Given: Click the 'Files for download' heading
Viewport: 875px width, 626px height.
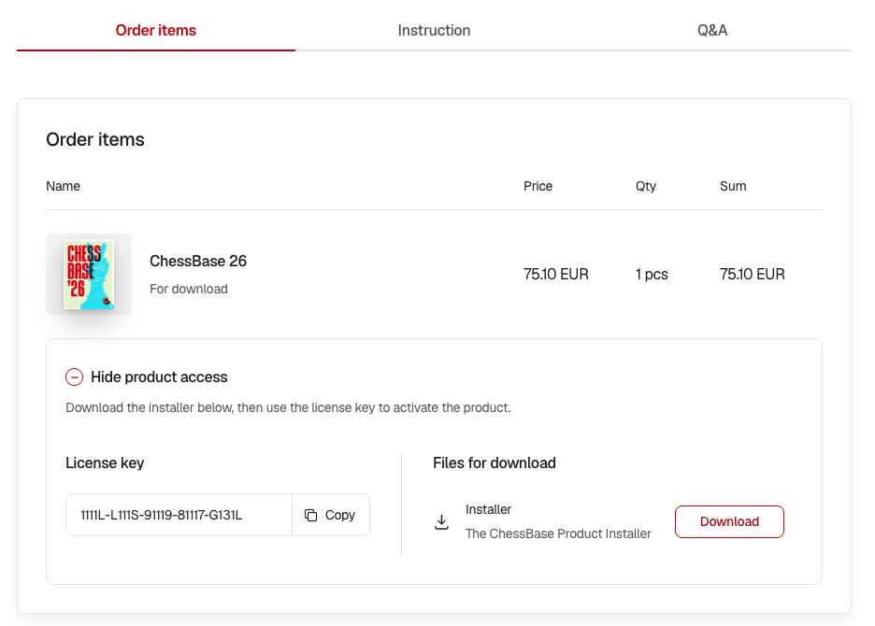Looking at the screenshot, I should pos(495,463).
